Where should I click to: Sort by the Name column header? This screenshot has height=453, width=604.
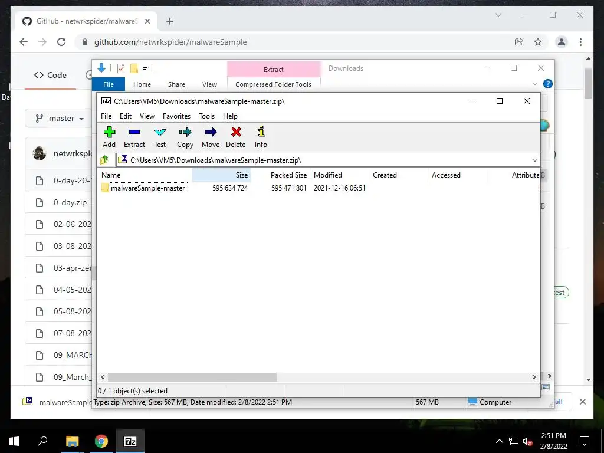point(145,175)
